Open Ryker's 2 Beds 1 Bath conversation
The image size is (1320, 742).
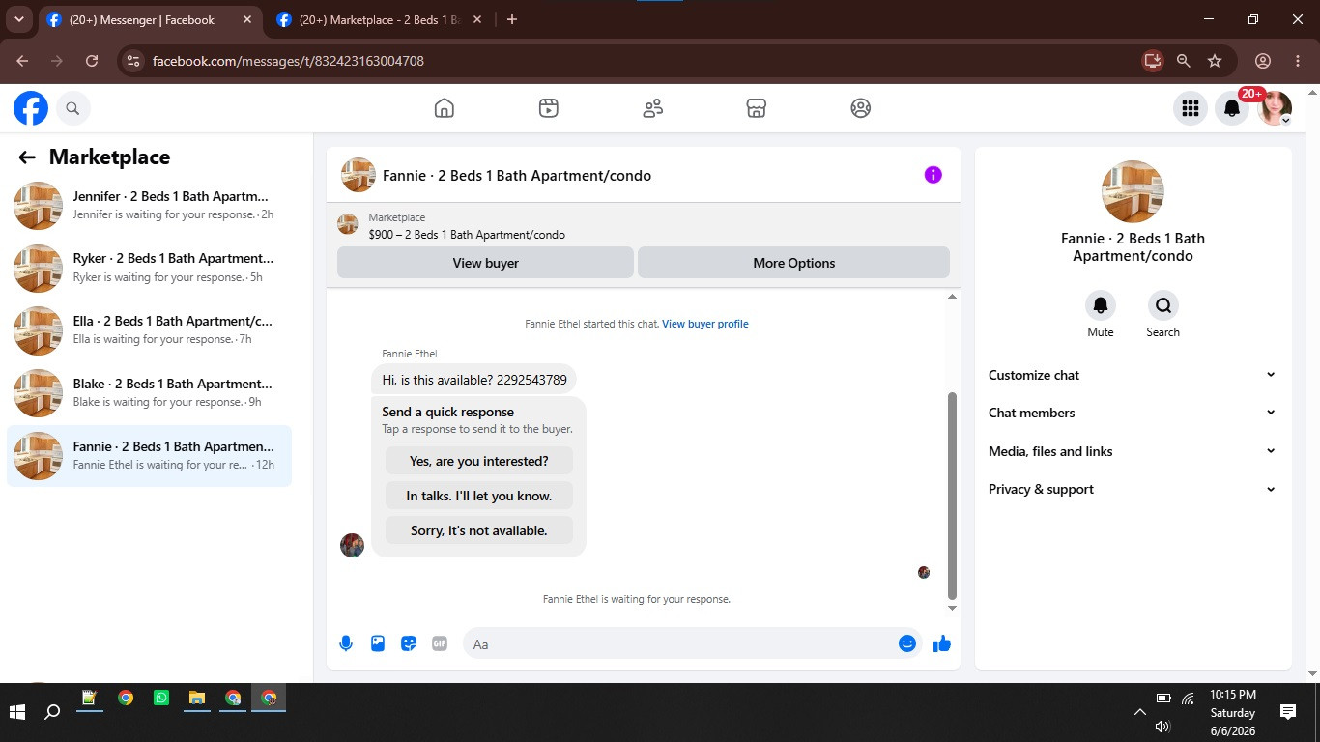pyautogui.click(x=149, y=268)
